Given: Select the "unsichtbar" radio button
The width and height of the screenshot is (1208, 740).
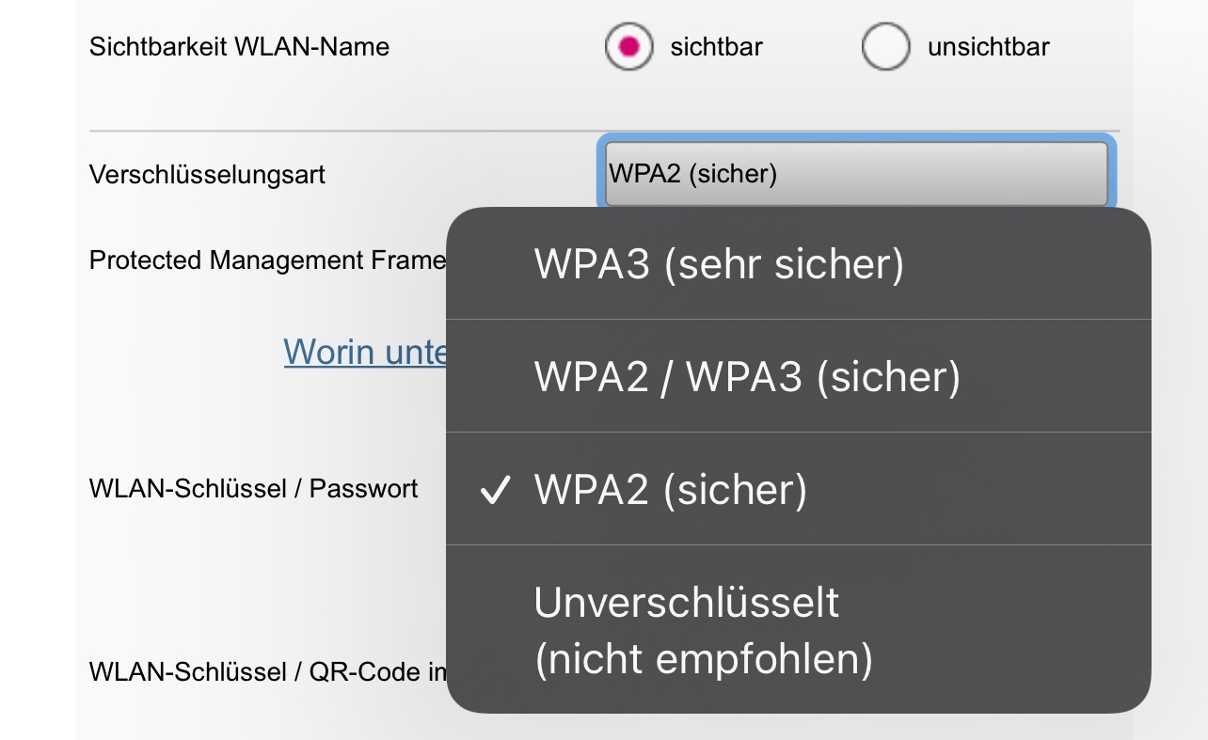Looking at the screenshot, I should (885, 46).
